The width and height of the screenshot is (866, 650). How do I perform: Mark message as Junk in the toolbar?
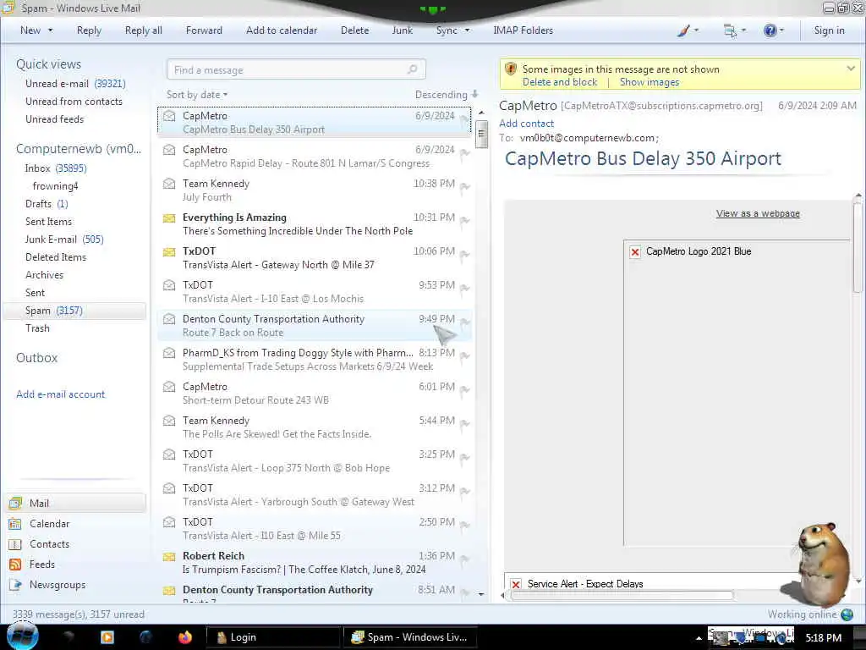402,30
